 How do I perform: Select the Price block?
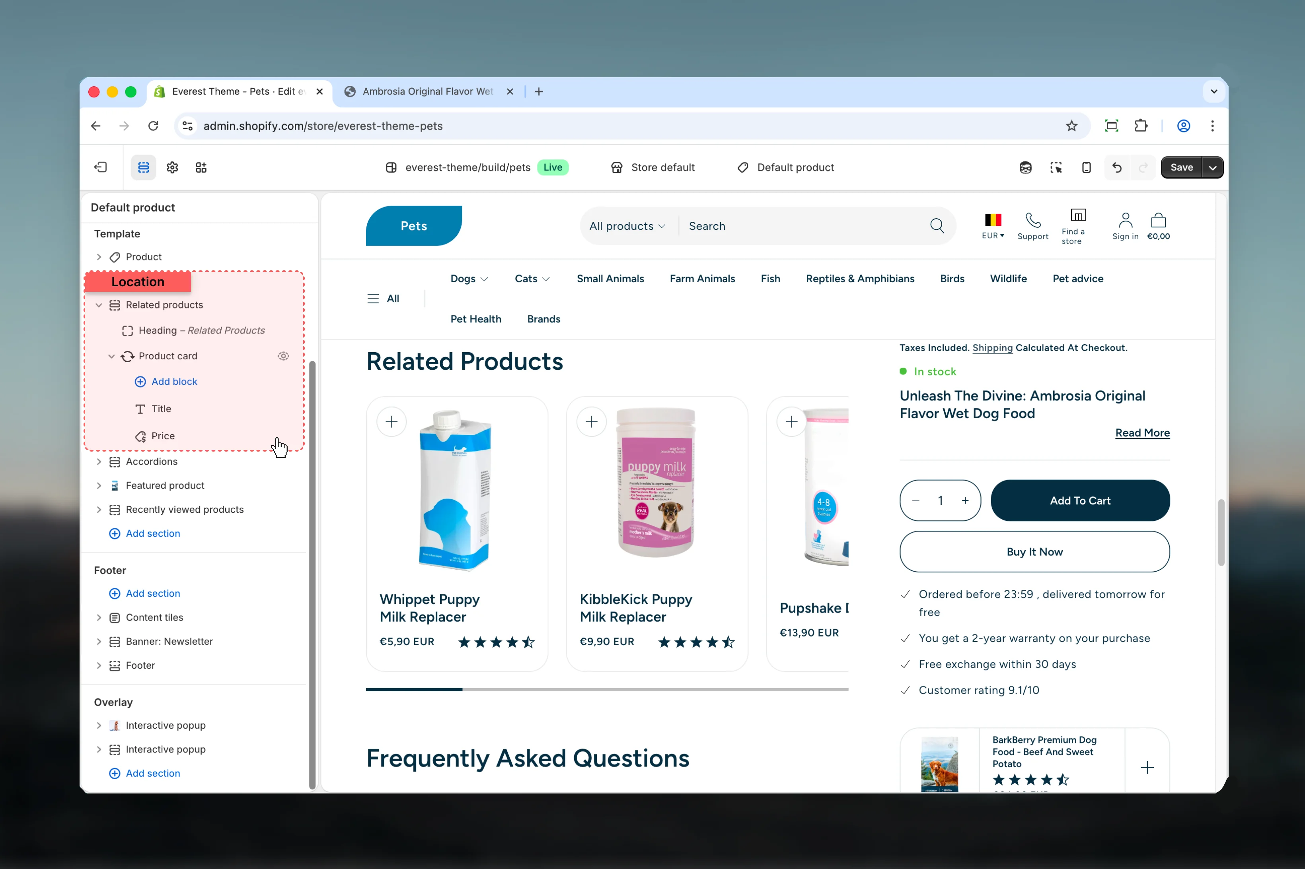[162, 436]
